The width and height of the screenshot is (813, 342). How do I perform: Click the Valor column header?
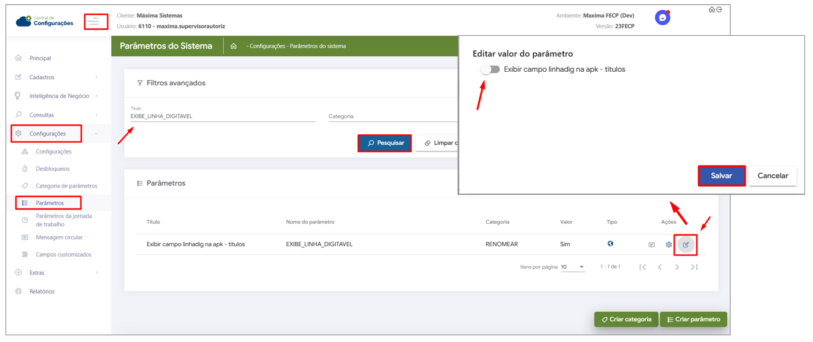point(566,222)
